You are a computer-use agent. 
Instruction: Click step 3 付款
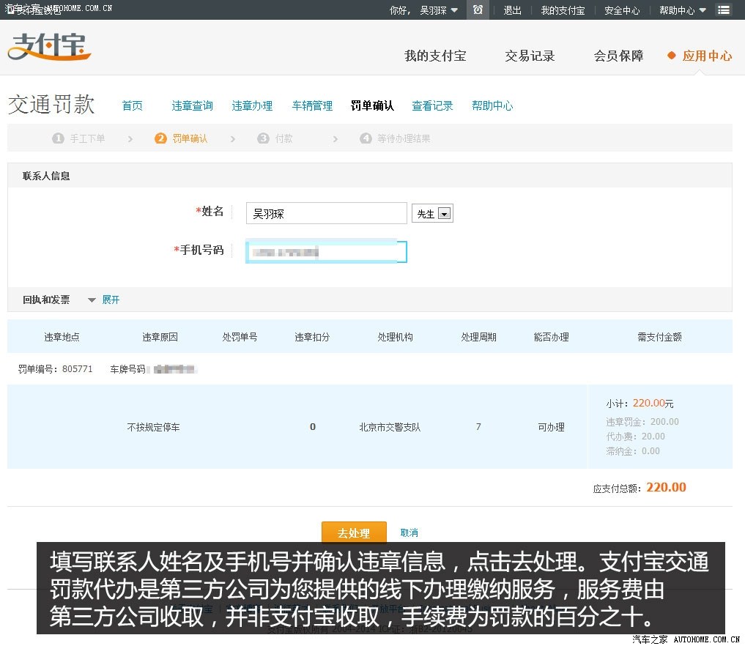(x=275, y=138)
